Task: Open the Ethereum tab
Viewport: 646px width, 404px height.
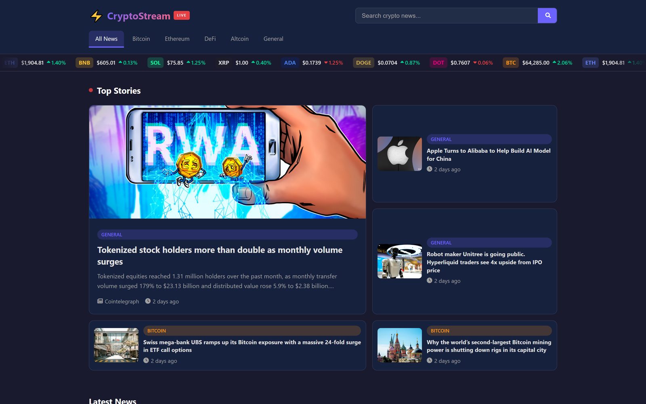Action: [x=177, y=39]
